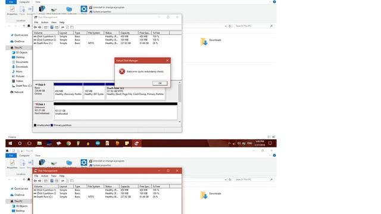
Task: Launch Chrome from the taskbar
Action: point(68,143)
